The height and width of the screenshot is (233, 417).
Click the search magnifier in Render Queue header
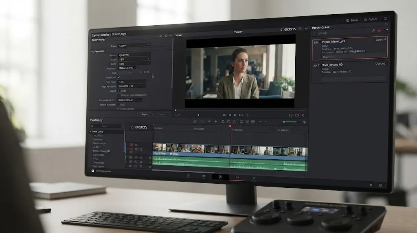(x=374, y=31)
